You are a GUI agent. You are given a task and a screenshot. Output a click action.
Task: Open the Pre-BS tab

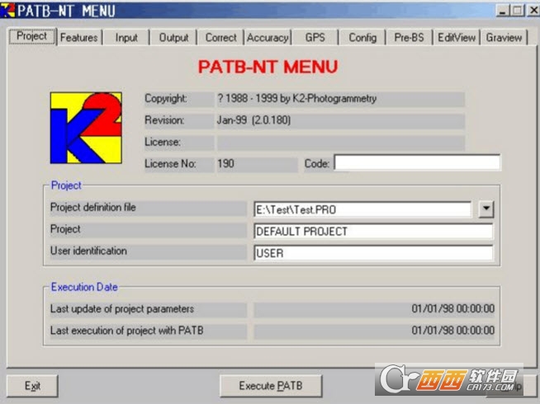point(410,37)
